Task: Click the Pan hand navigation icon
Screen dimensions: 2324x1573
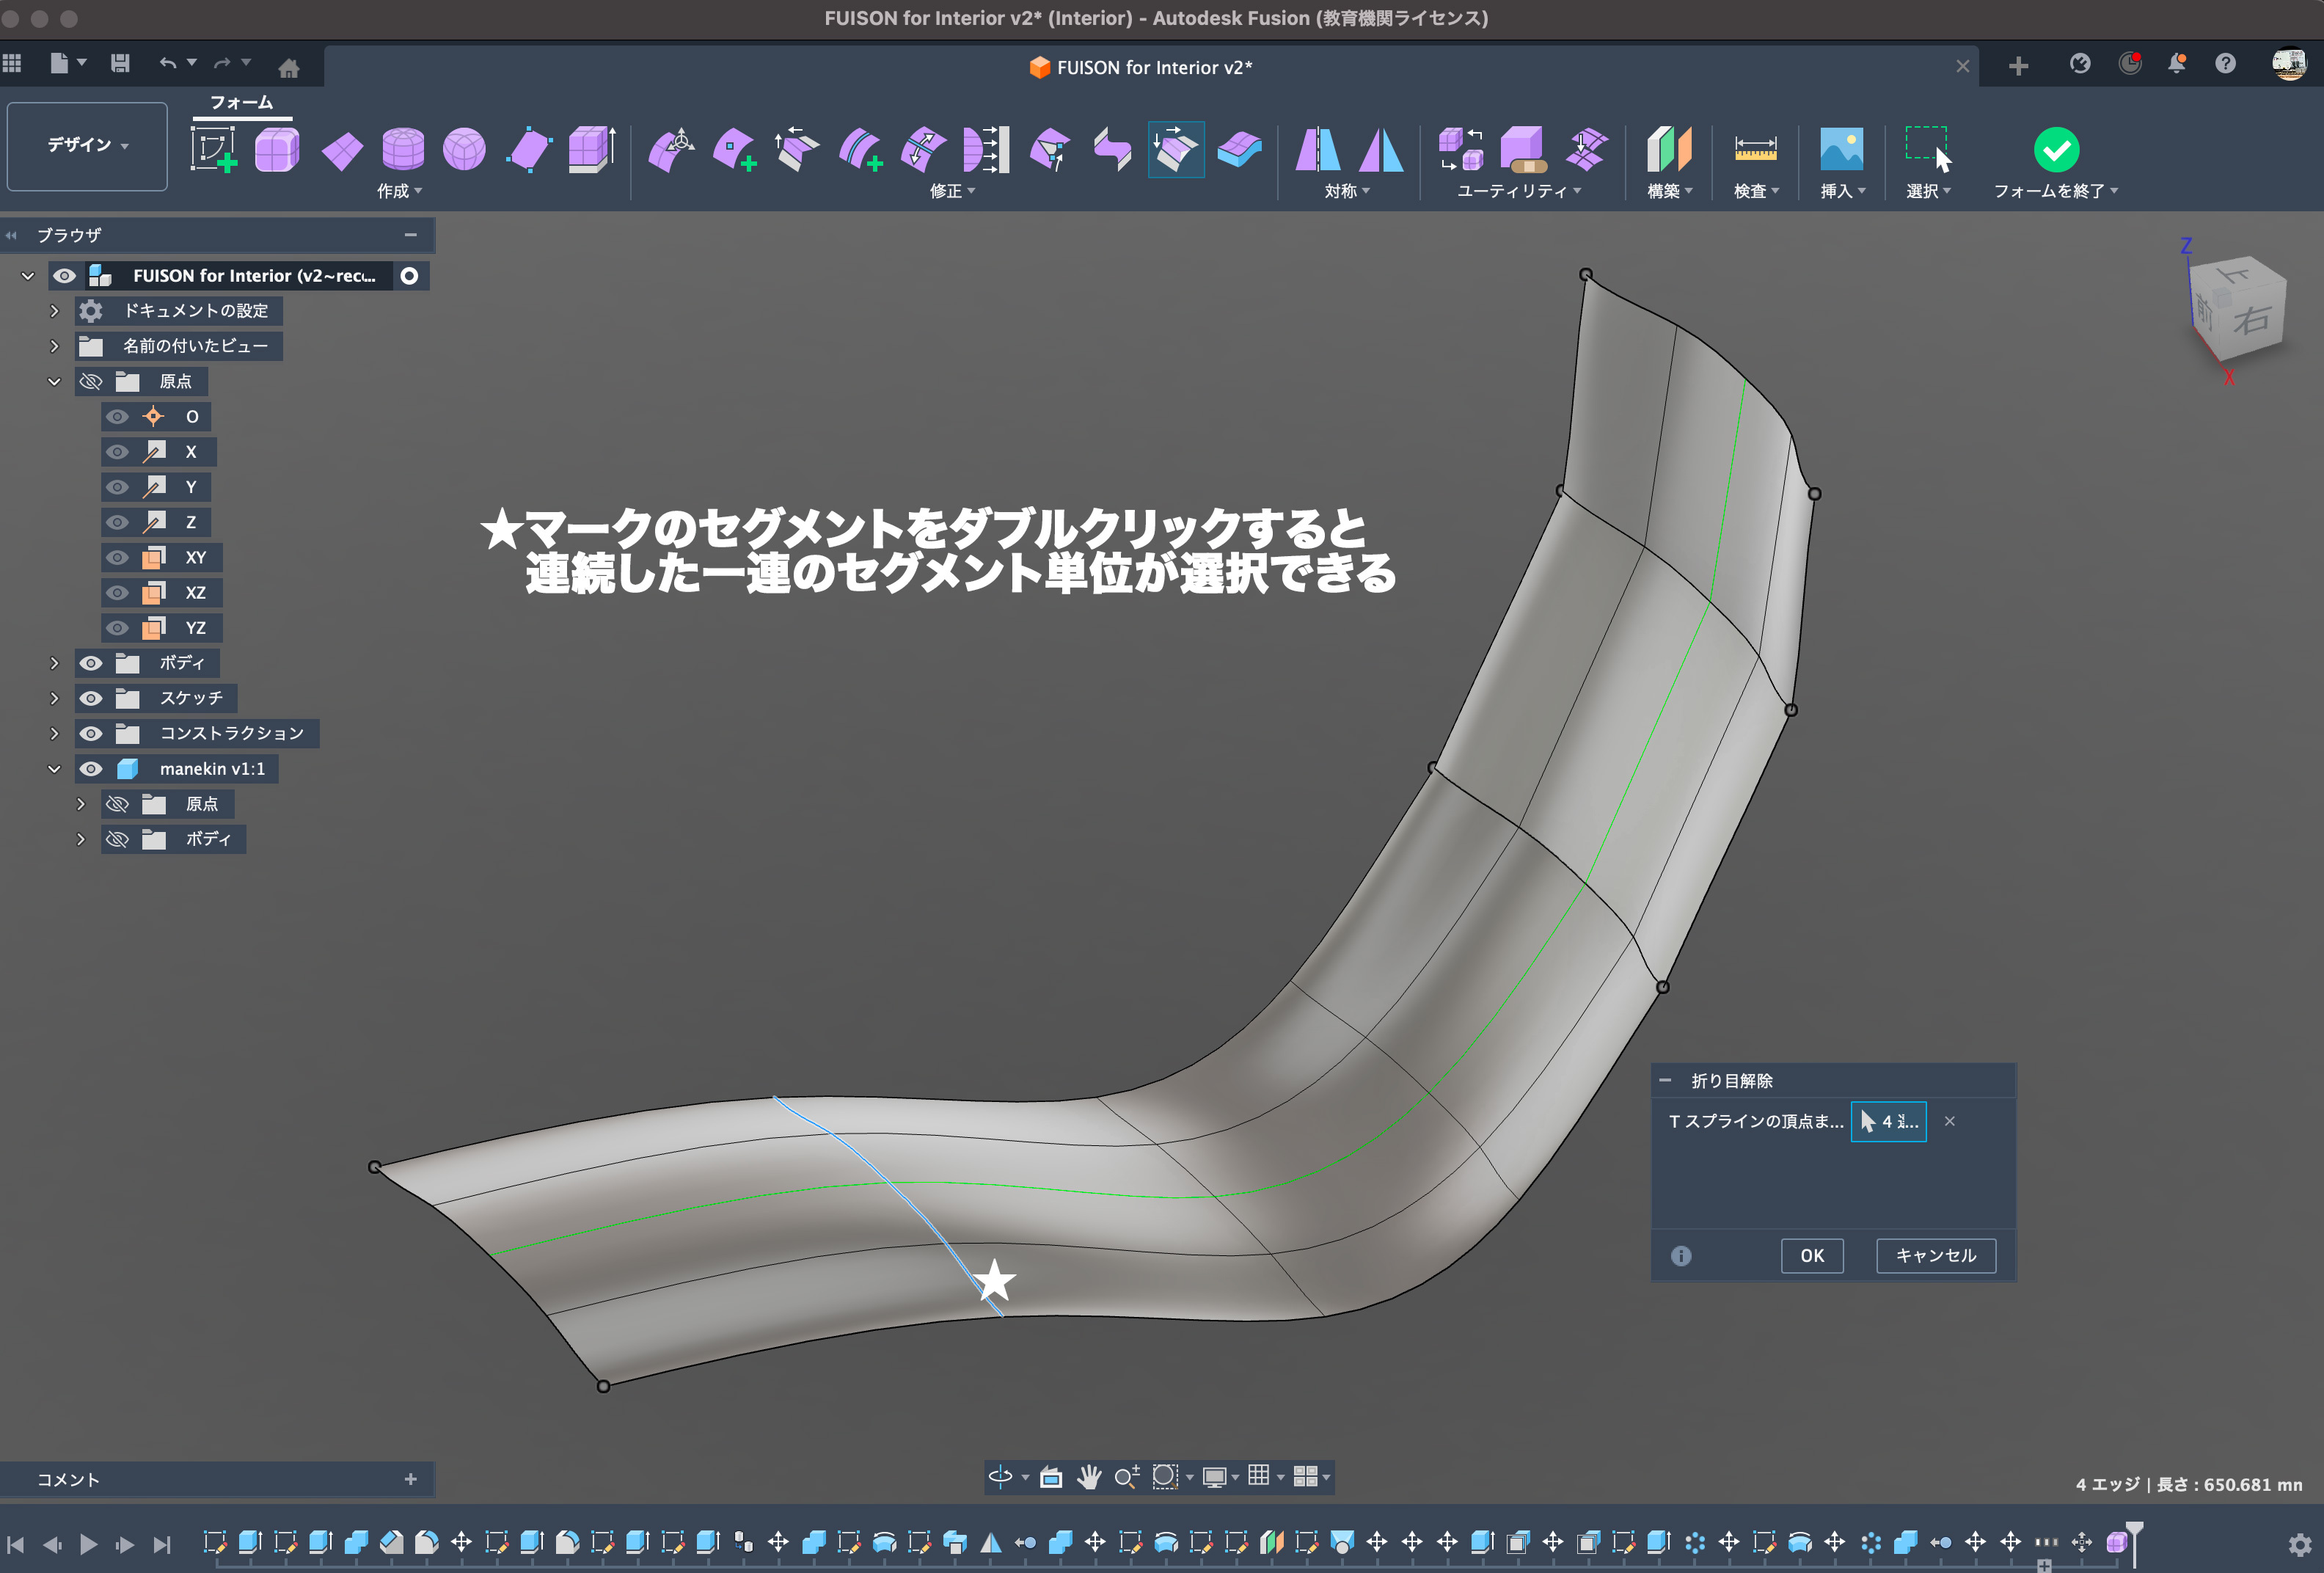Action: (1089, 1477)
